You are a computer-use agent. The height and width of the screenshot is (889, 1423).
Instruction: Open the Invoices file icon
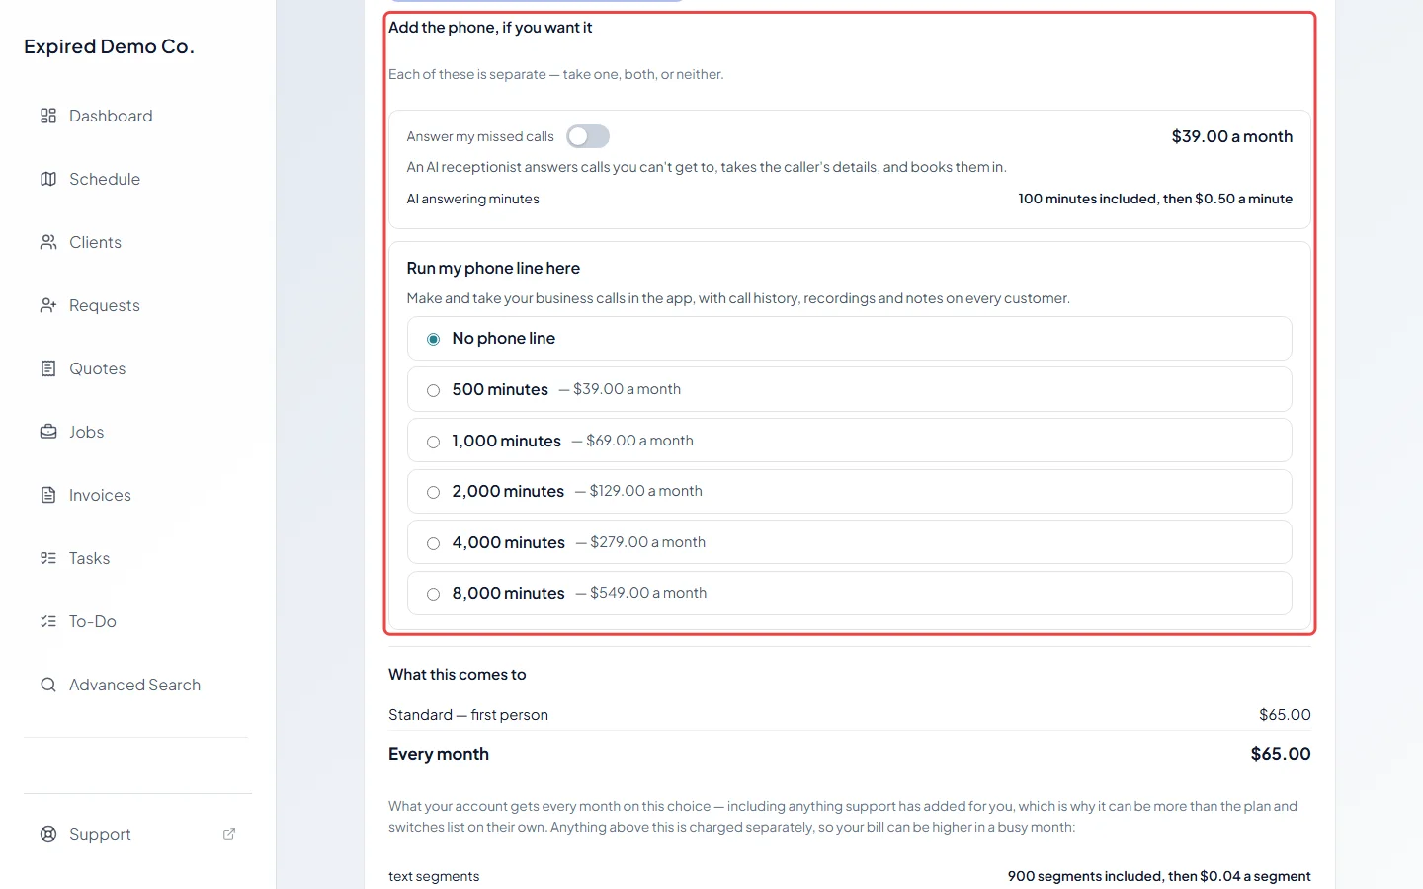tap(48, 495)
